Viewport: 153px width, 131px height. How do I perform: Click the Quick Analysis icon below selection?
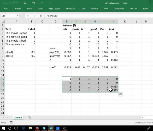click(x=120, y=94)
